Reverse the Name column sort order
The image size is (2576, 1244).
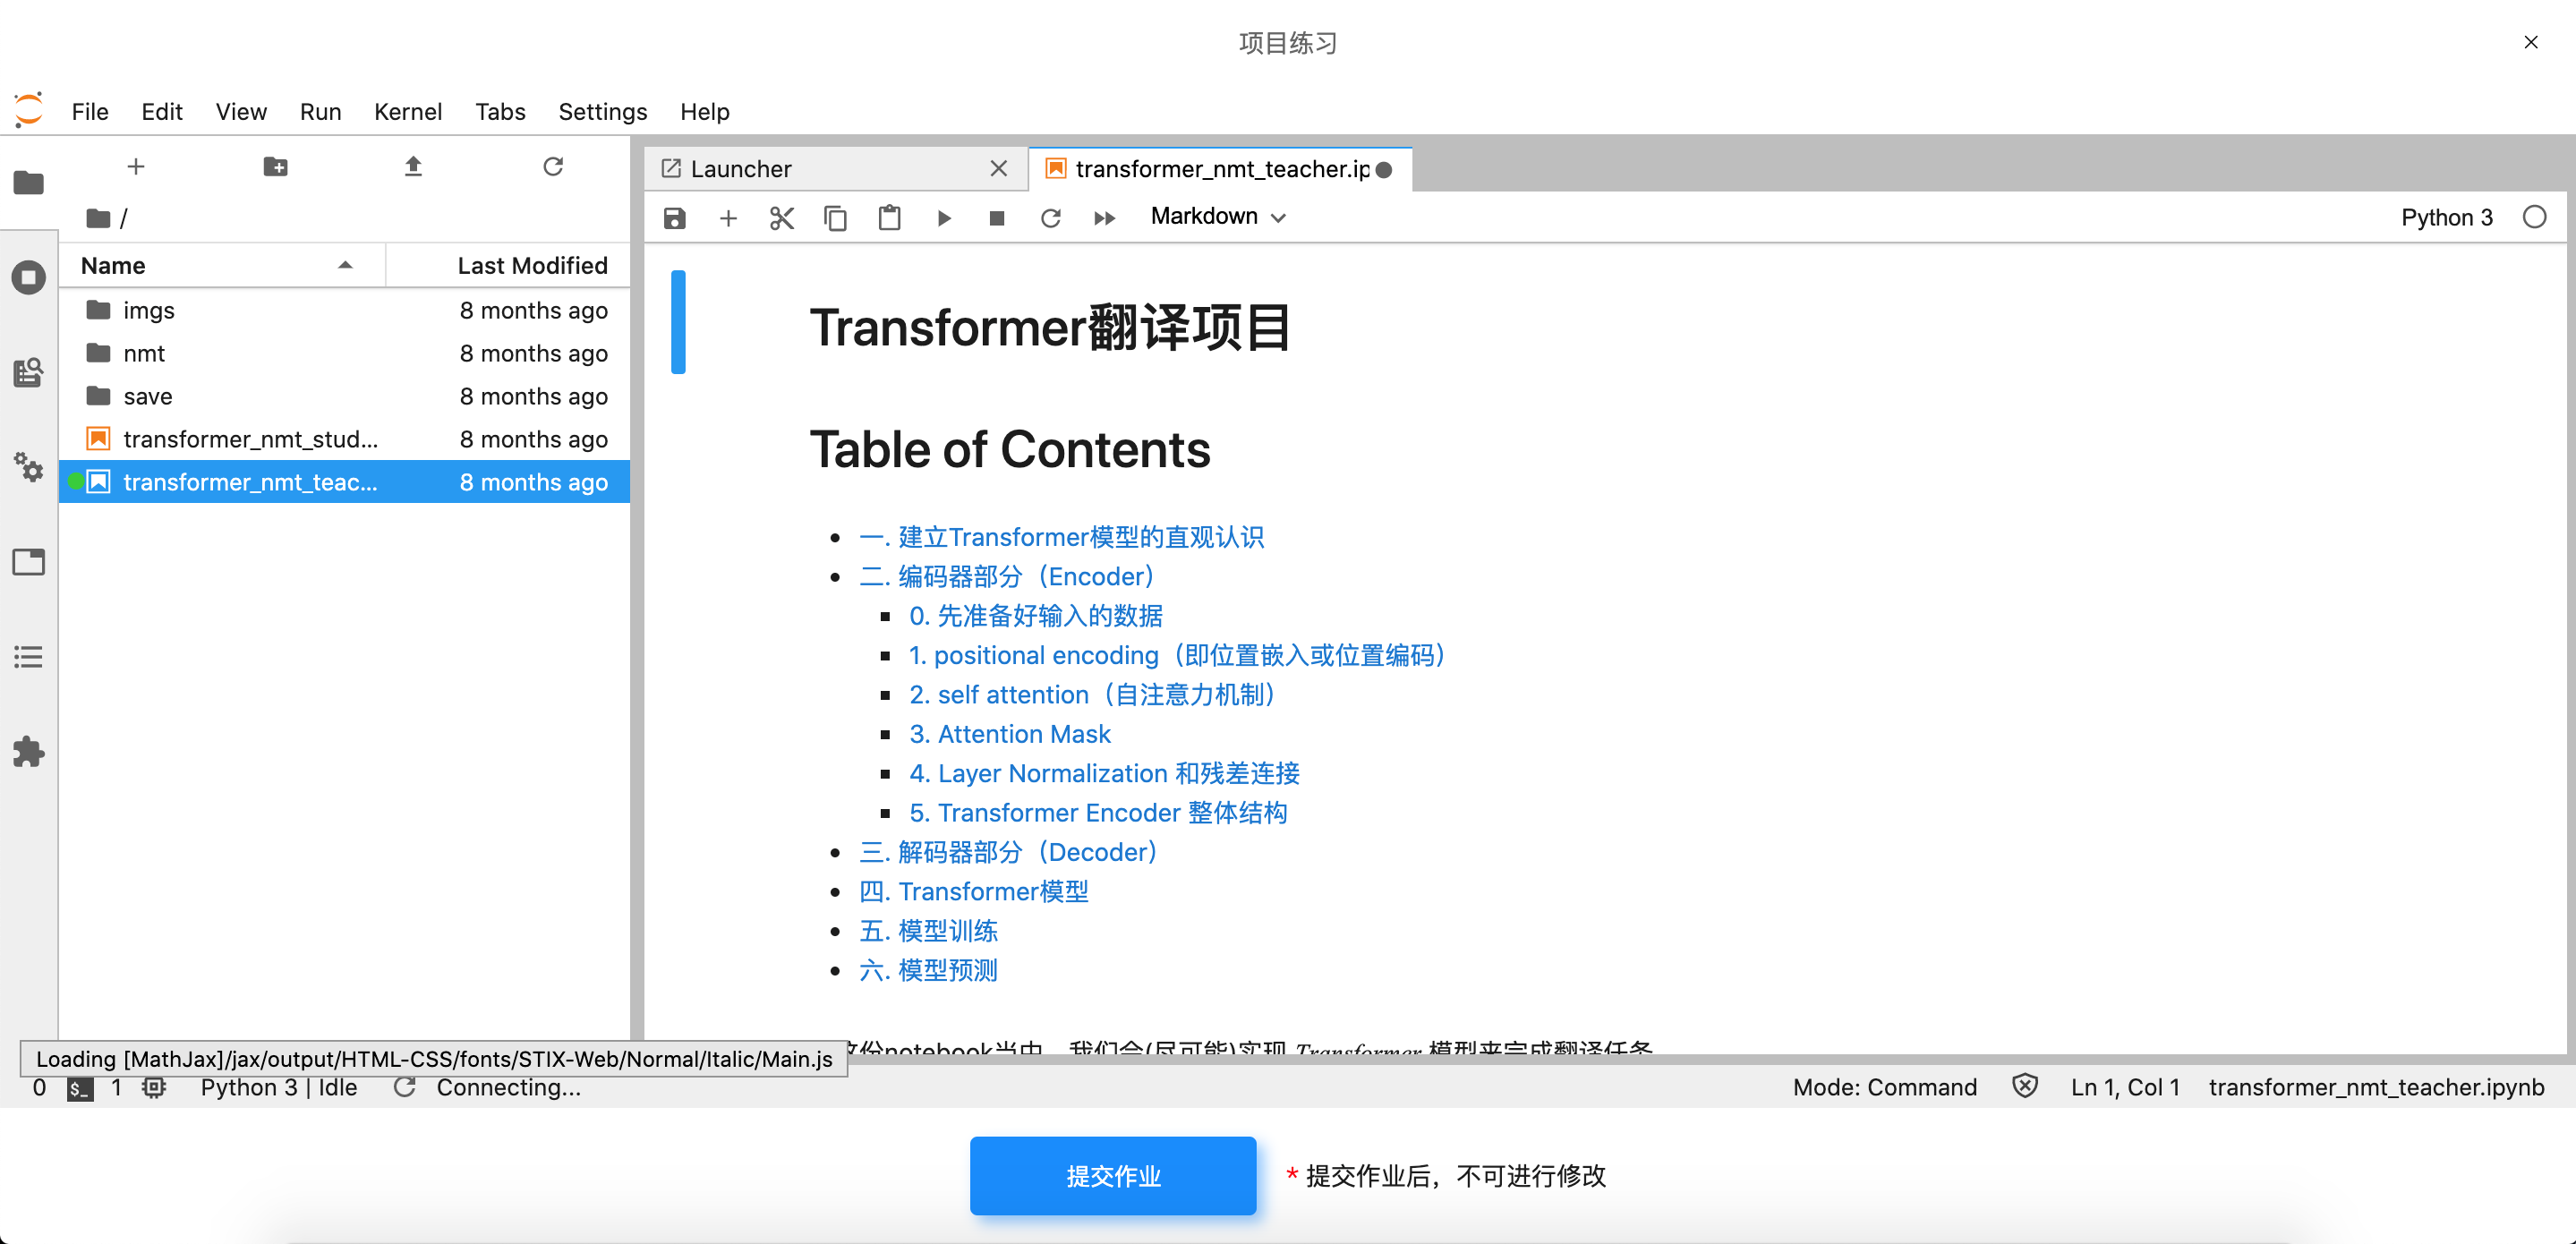[x=345, y=265]
